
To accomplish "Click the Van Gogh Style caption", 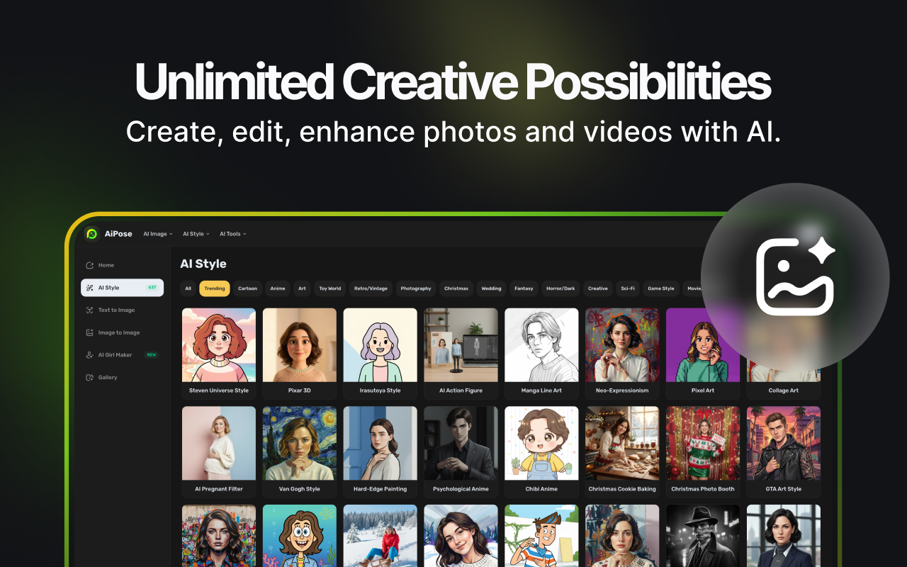I will point(300,489).
